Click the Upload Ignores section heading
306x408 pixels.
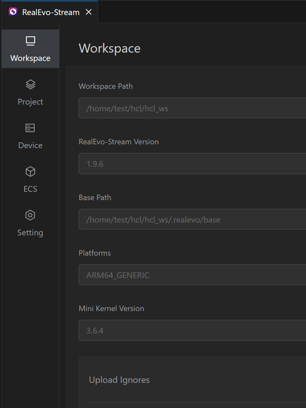coord(119,380)
